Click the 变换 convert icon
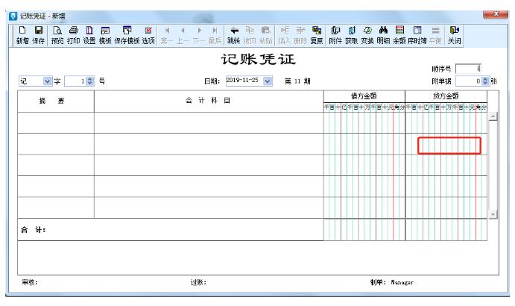Image resolution: width=515 pixels, height=306 pixels. (x=367, y=35)
